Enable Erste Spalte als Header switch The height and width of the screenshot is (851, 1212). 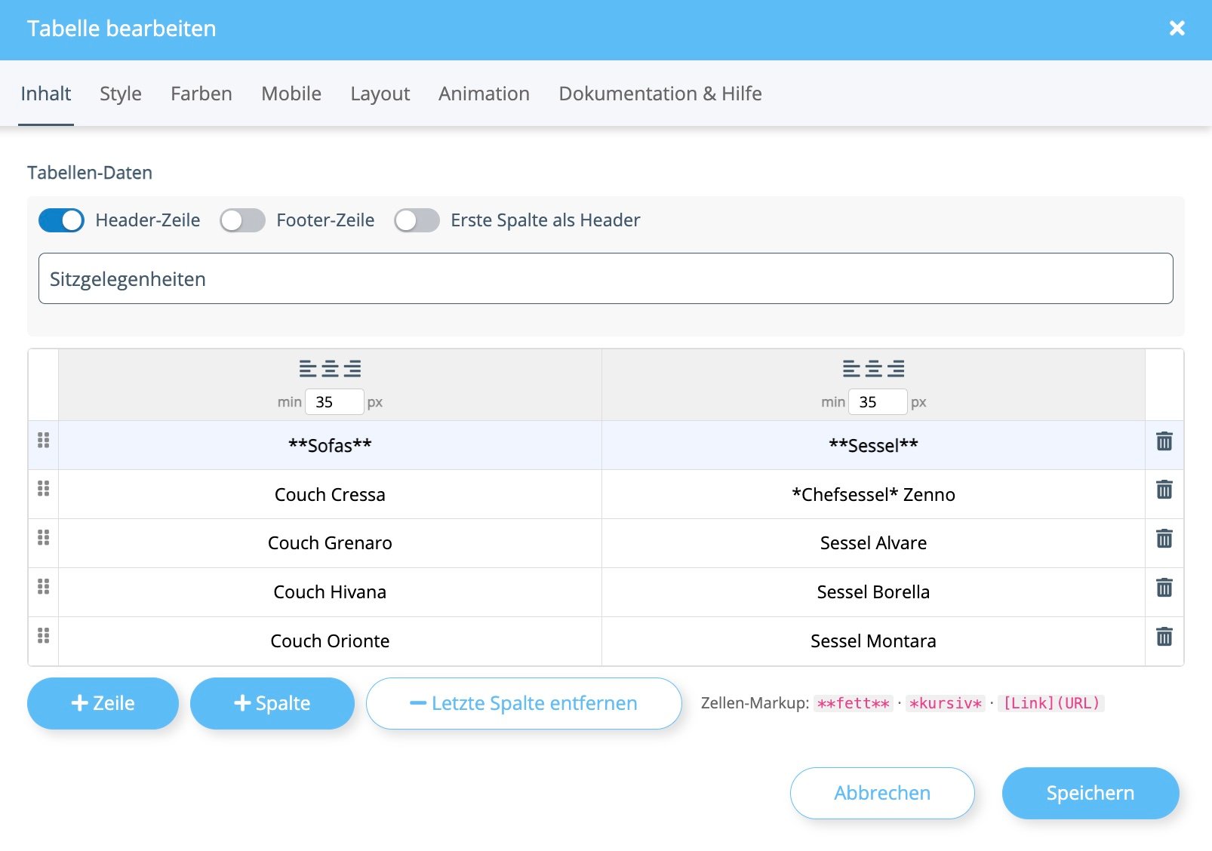click(x=417, y=220)
